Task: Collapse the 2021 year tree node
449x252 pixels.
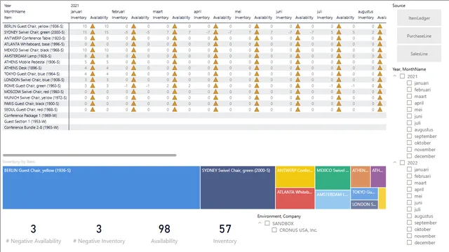Action: pyautogui.click(x=394, y=76)
